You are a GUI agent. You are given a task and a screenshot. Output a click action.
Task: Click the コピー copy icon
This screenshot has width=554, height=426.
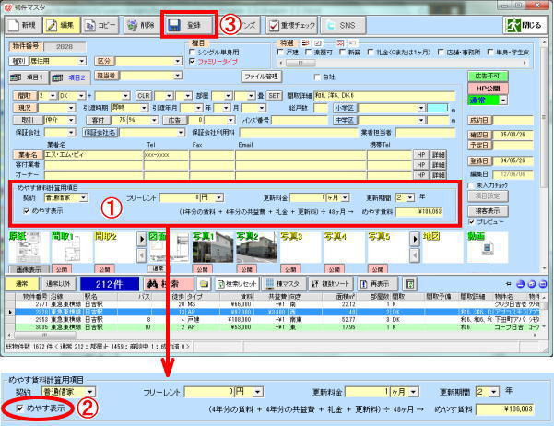90,26
